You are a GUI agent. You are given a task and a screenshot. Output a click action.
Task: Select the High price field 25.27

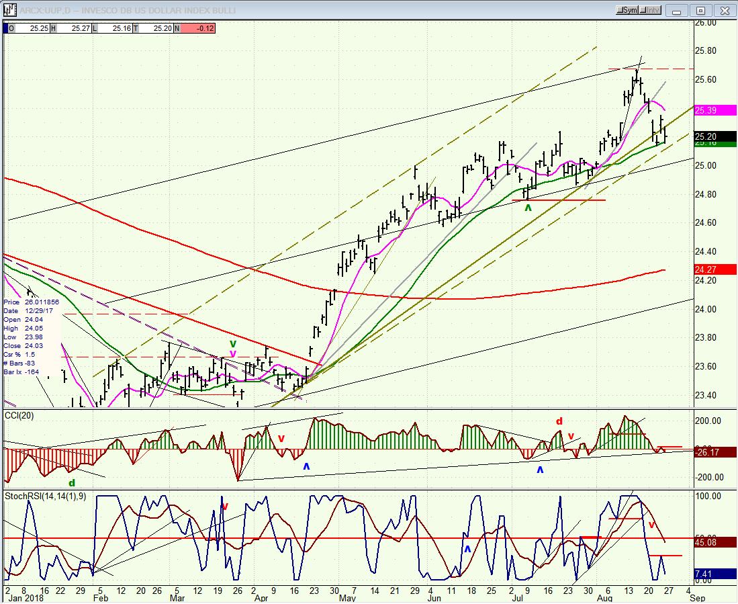[70, 28]
